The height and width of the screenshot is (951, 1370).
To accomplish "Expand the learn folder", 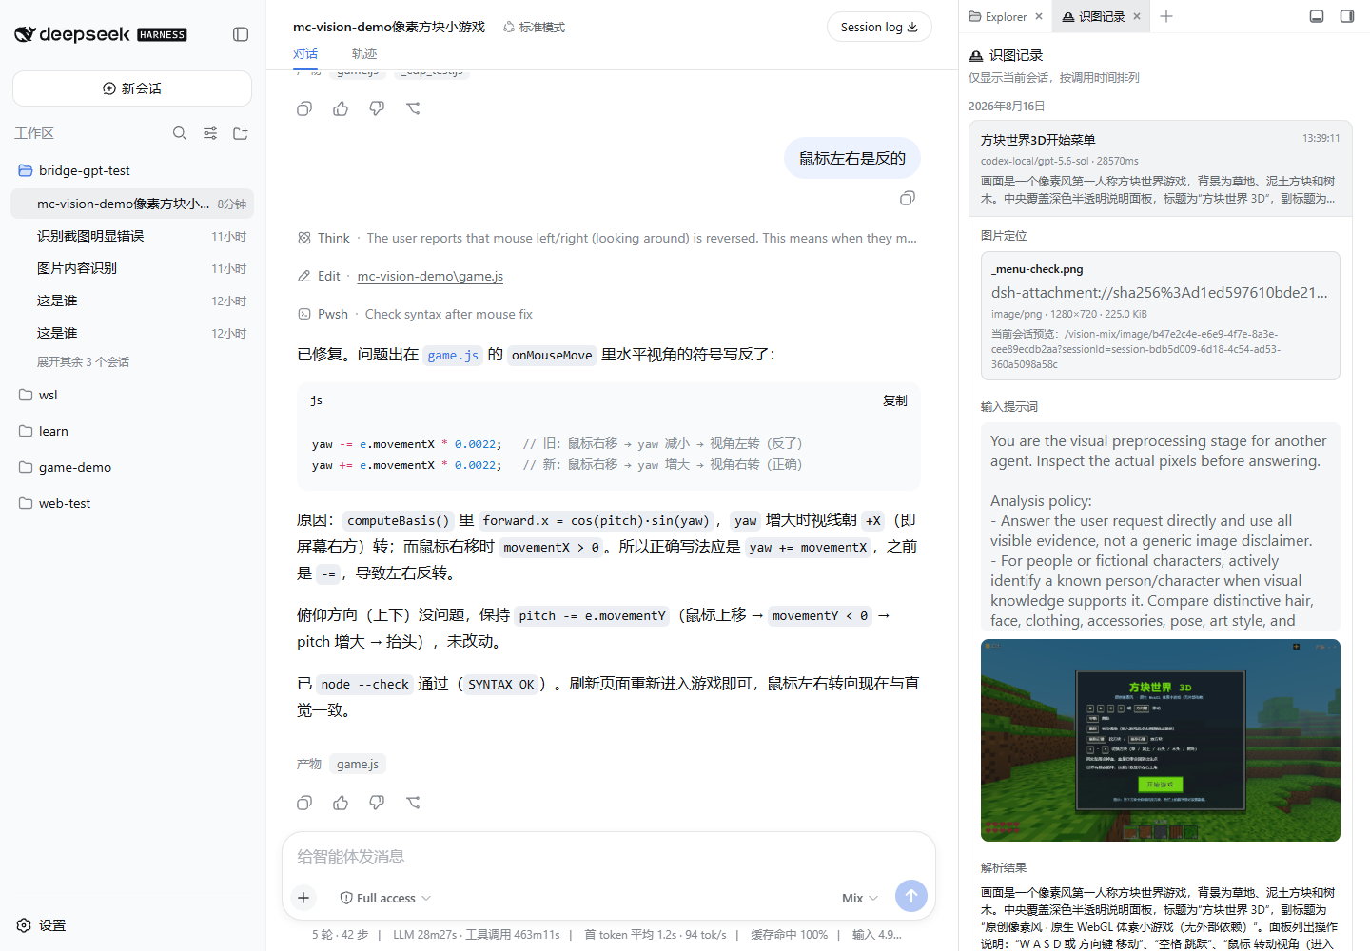I will 132,431.
